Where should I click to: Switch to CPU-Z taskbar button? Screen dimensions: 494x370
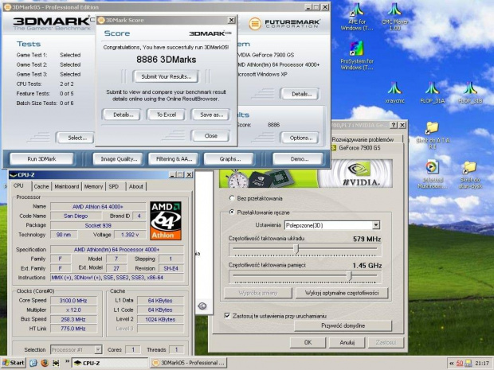110,363
